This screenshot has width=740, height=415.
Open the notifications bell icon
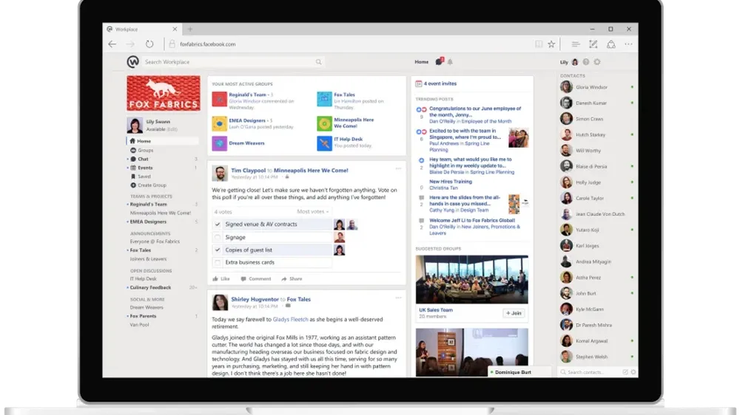450,62
